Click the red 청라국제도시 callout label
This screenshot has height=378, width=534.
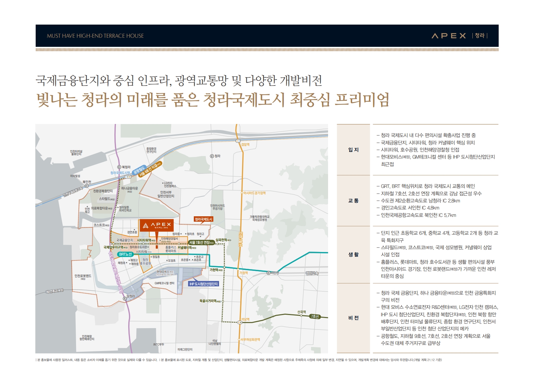point(204,219)
